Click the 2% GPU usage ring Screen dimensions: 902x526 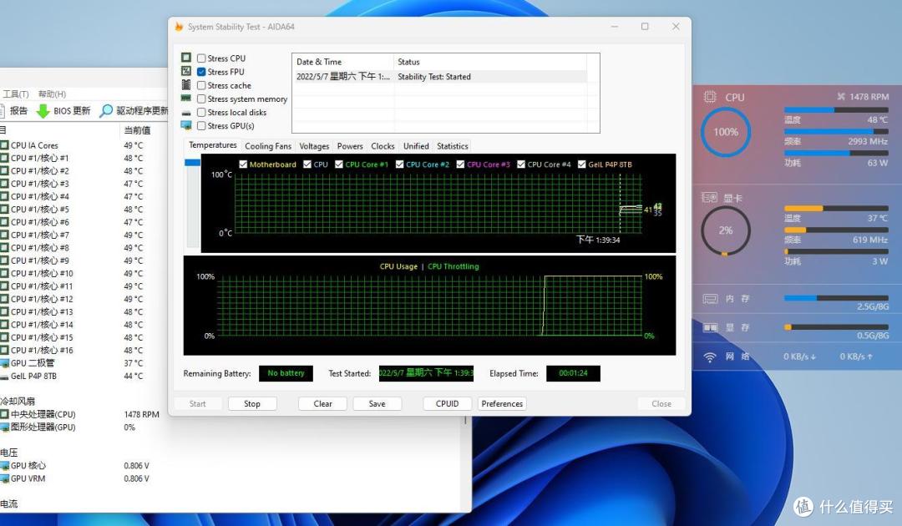pyautogui.click(x=726, y=230)
